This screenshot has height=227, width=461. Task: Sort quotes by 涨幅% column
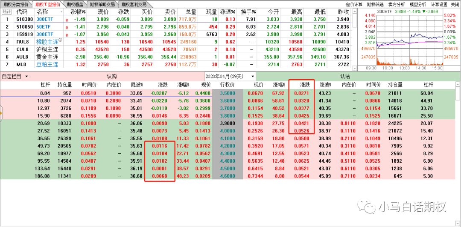click(79, 12)
